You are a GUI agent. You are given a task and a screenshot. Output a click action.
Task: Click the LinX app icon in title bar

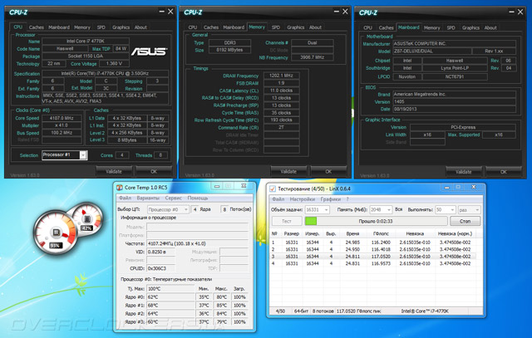[273, 189]
